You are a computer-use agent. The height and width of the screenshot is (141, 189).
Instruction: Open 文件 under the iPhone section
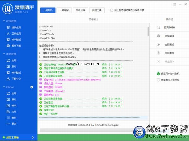(11, 112)
